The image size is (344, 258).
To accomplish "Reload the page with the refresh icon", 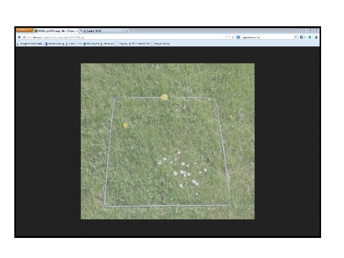I will click(x=233, y=37).
